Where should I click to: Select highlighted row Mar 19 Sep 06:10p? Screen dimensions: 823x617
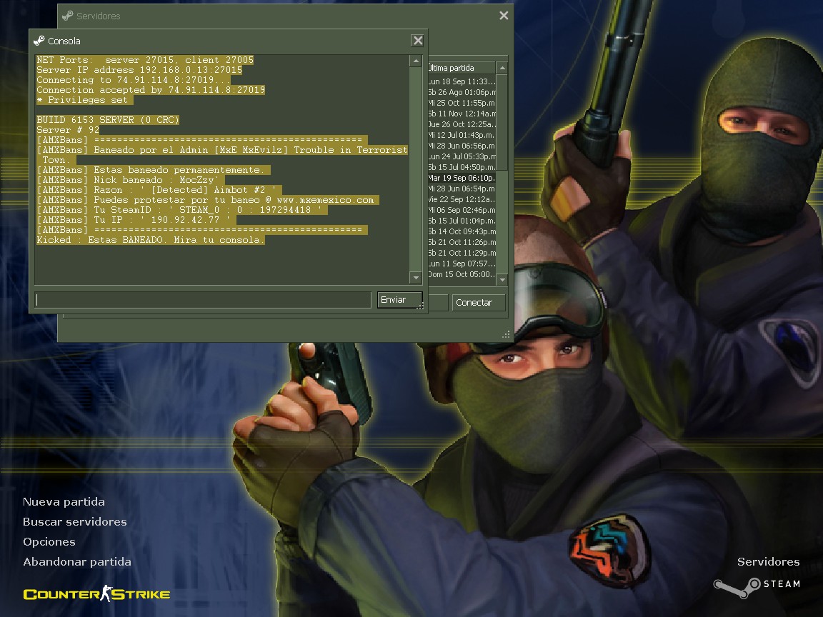pyautogui.click(x=462, y=178)
